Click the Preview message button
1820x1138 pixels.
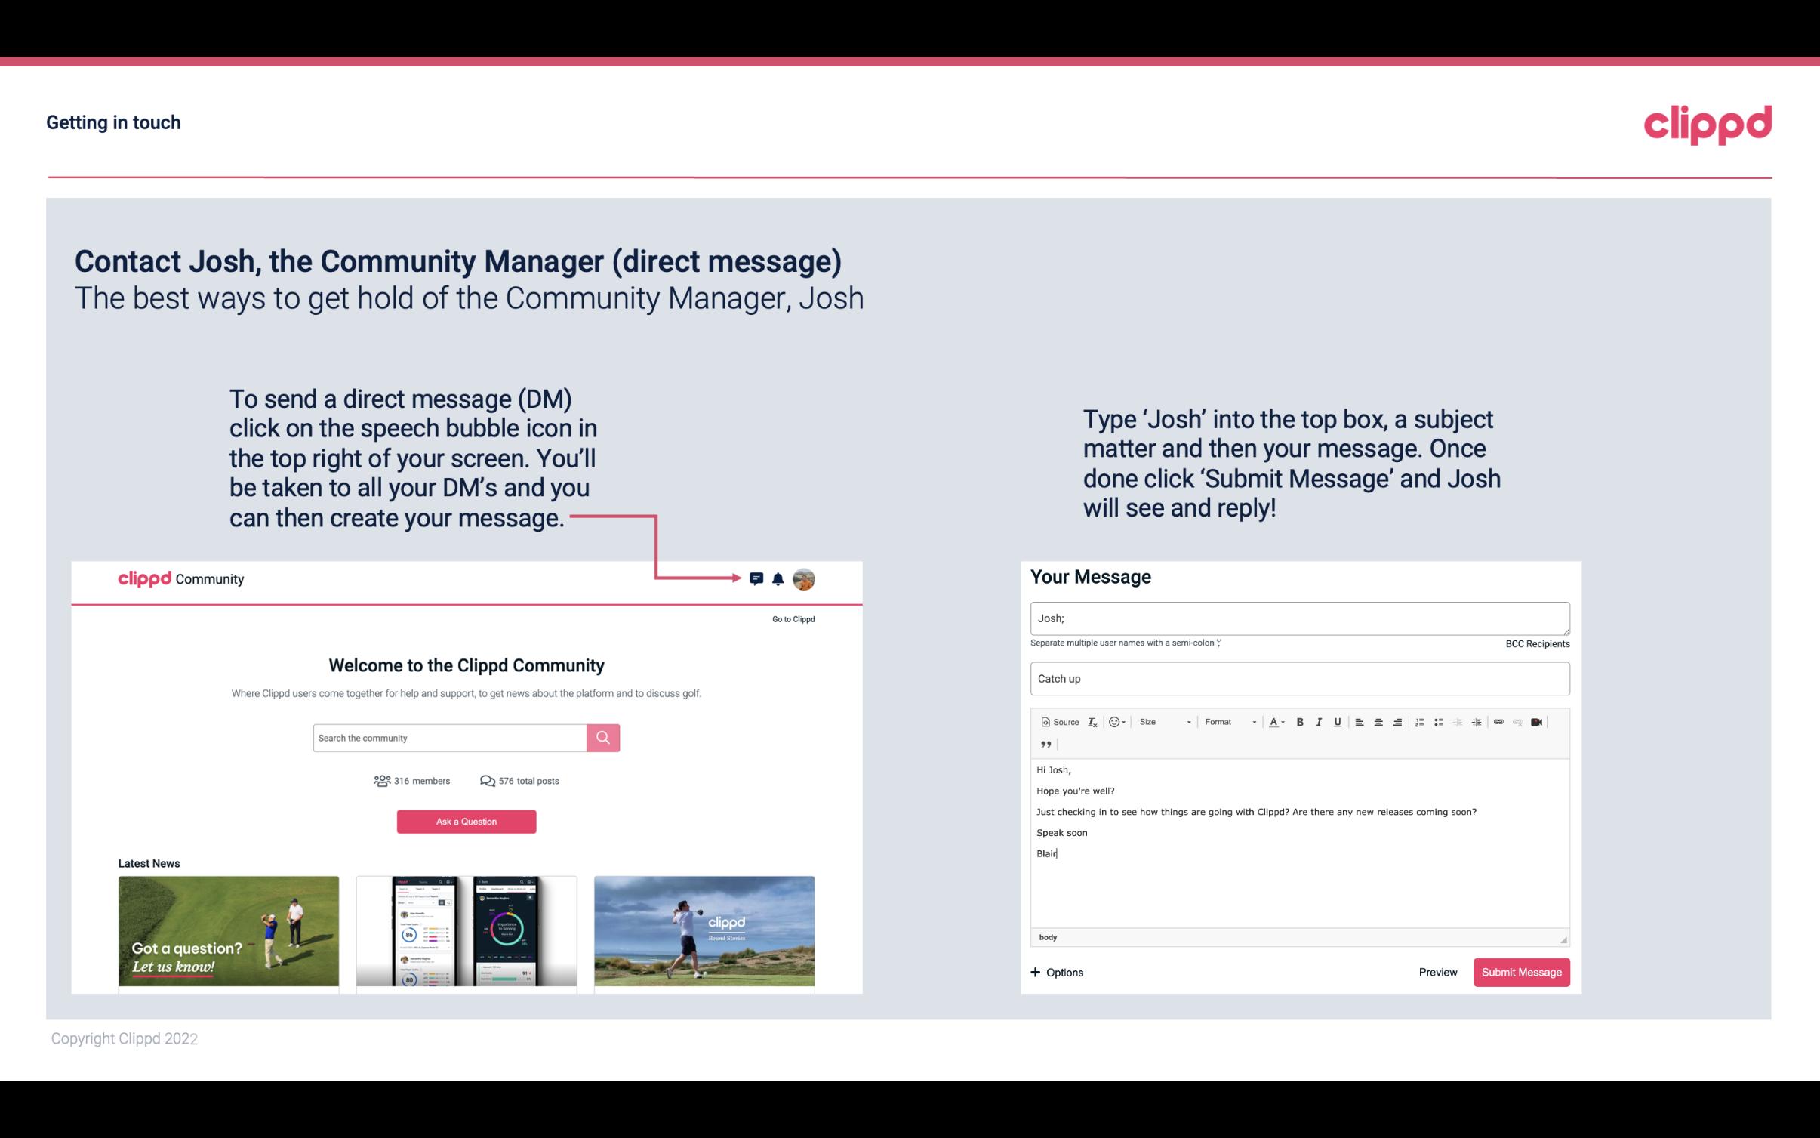1437,972
